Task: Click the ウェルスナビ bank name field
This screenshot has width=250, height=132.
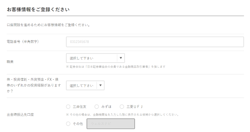Action: 111,124
